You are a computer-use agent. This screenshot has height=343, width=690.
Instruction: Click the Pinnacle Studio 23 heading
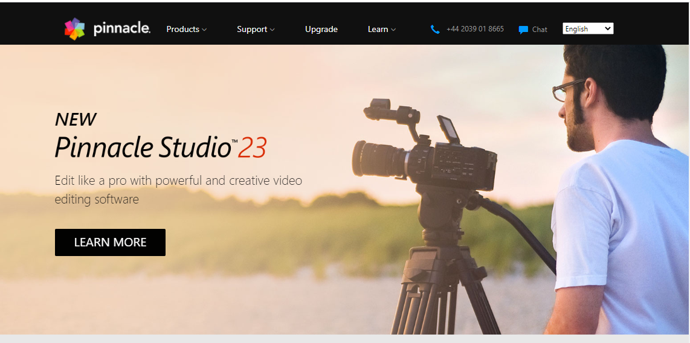click(161, 147)
